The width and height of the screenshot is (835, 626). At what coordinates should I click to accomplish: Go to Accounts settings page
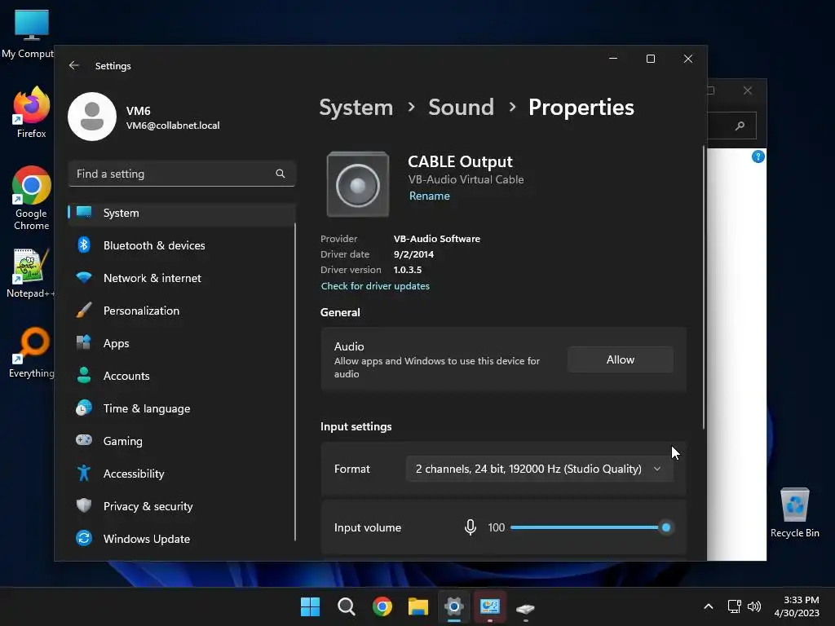(182, 375)
